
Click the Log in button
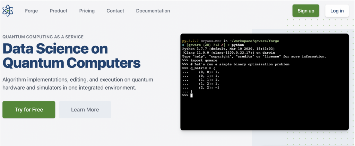click(337, 11)
